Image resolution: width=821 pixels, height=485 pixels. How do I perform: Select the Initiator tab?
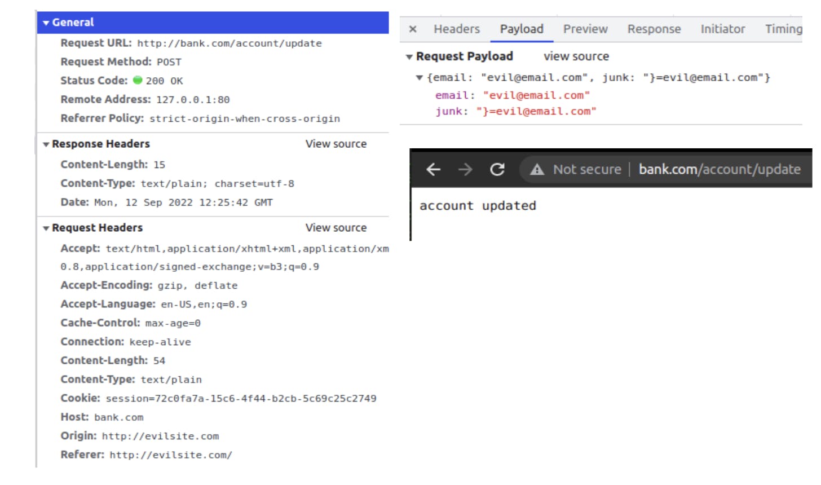tap(722, 29)
